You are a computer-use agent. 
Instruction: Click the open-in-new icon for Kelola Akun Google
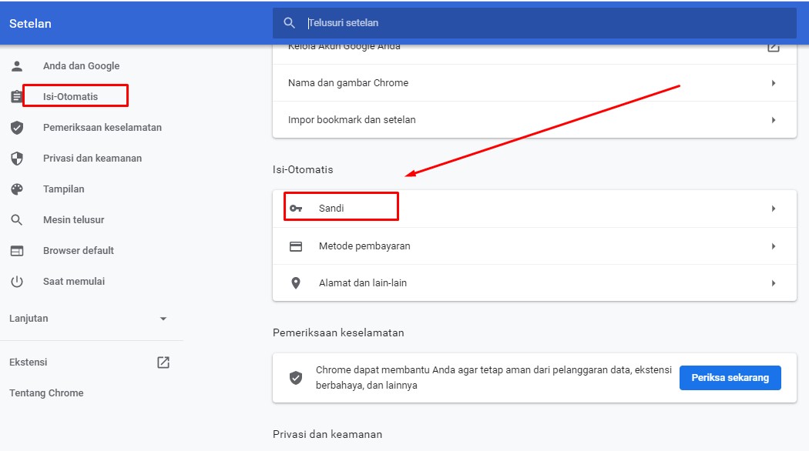coord(774,48)
